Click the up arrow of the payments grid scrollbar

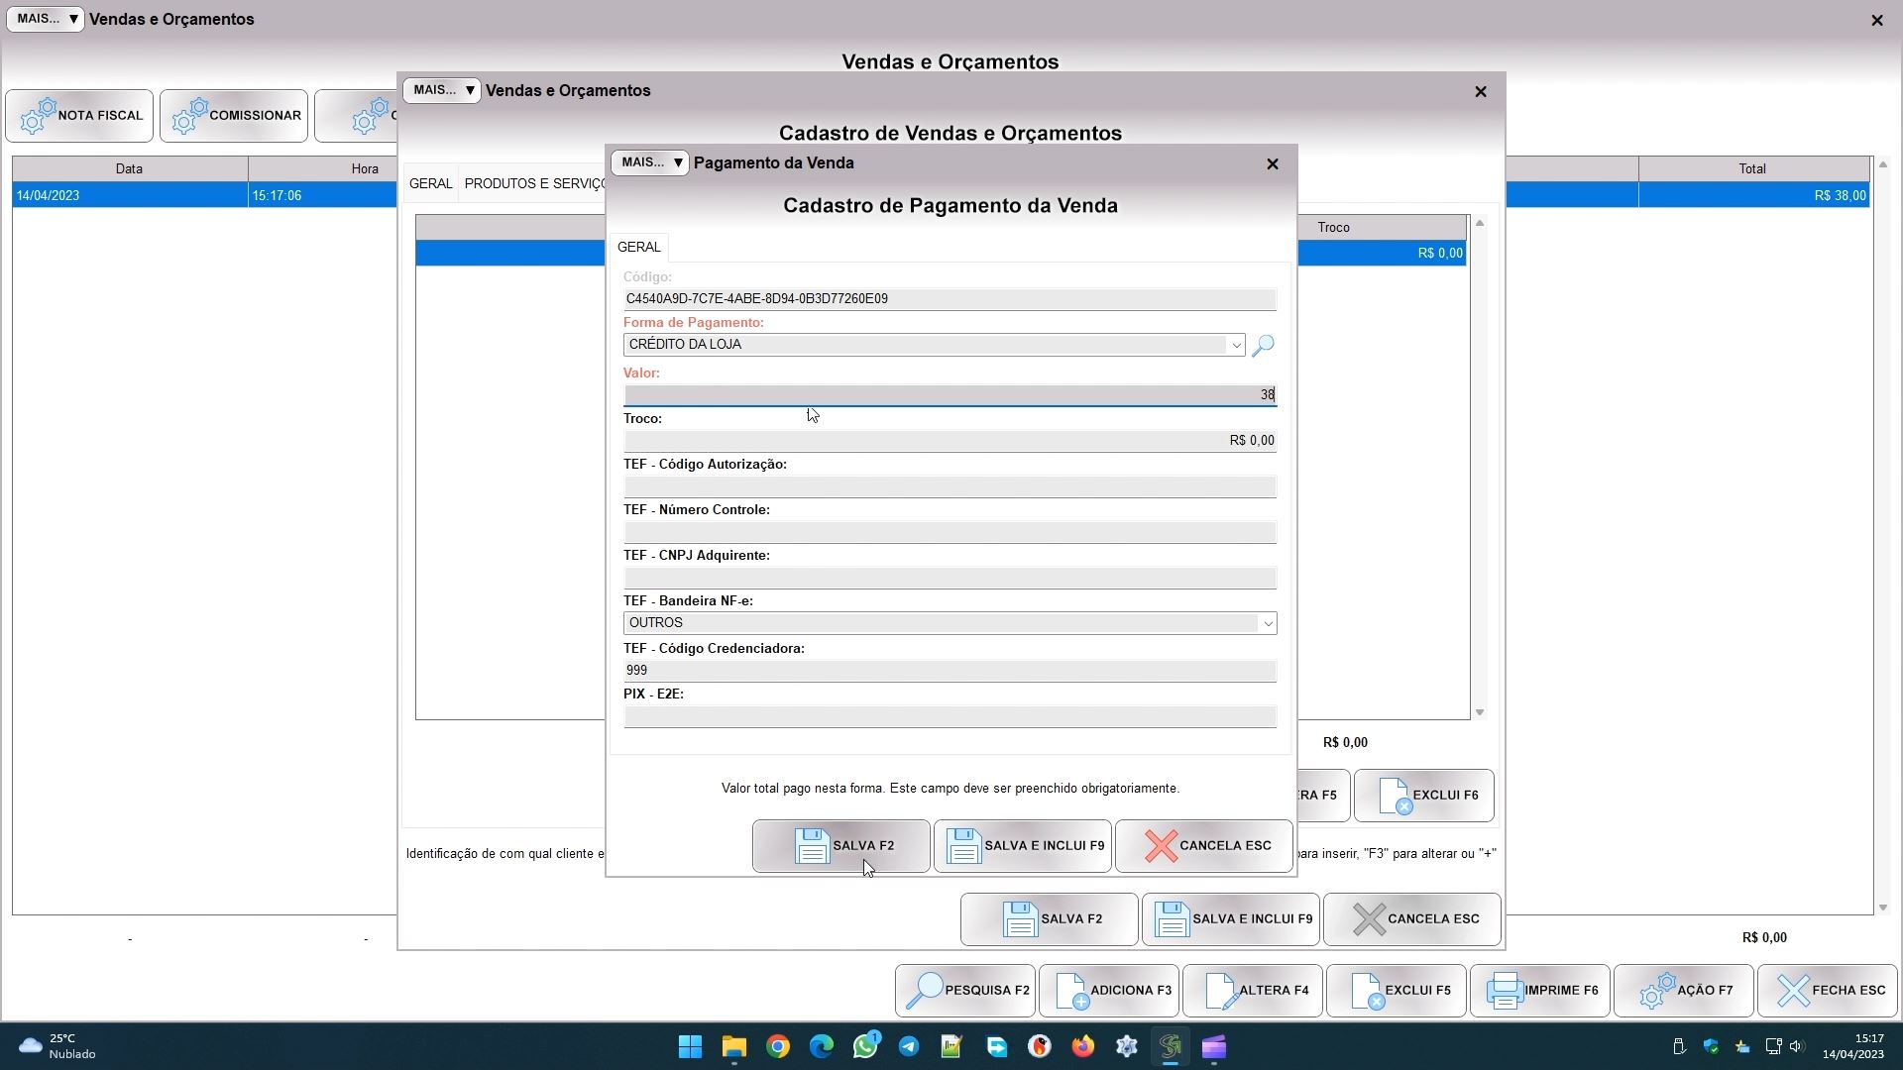tap(1480, 223)
